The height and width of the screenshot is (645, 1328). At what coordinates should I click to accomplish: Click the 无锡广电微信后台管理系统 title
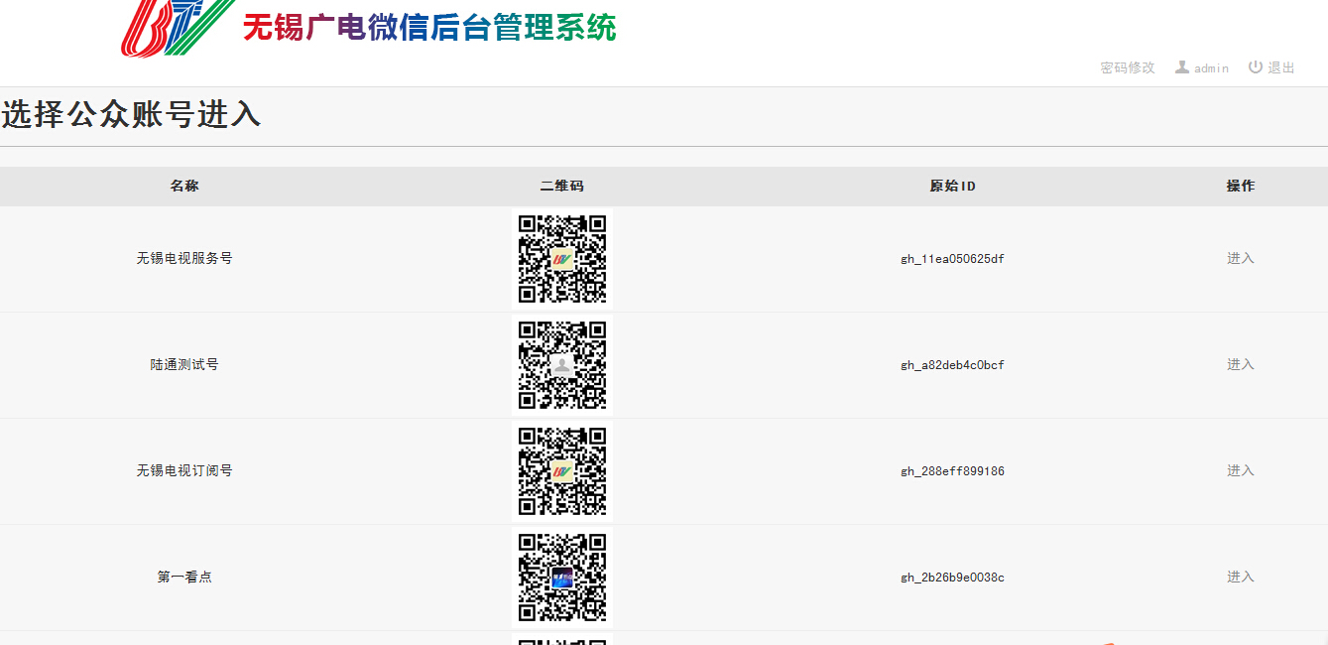tap(429, 27)
